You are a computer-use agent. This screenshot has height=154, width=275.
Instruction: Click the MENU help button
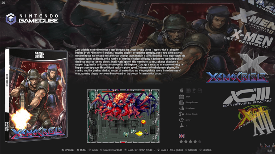81,150
